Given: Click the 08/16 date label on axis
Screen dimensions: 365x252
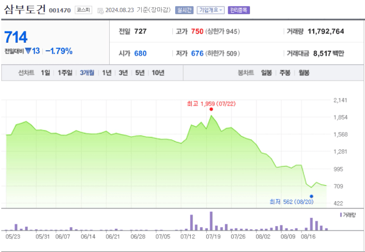Looking at the screenshot, I should [308, 237].
